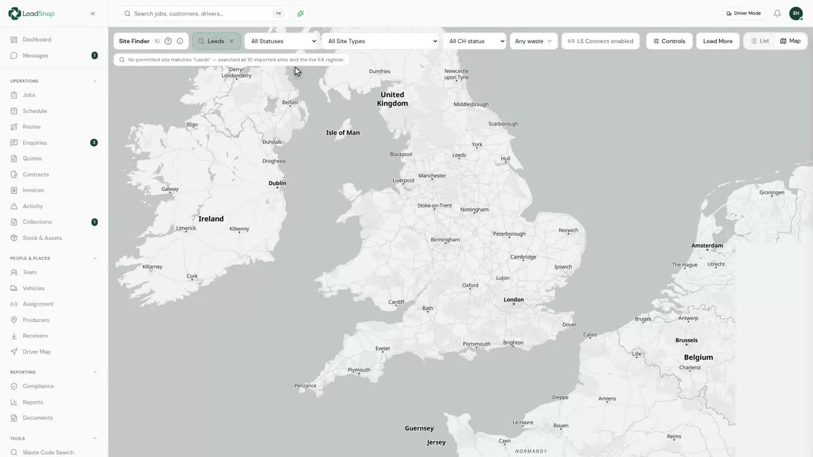
Task: Click Vehicles truck icon
Action: 14,288
